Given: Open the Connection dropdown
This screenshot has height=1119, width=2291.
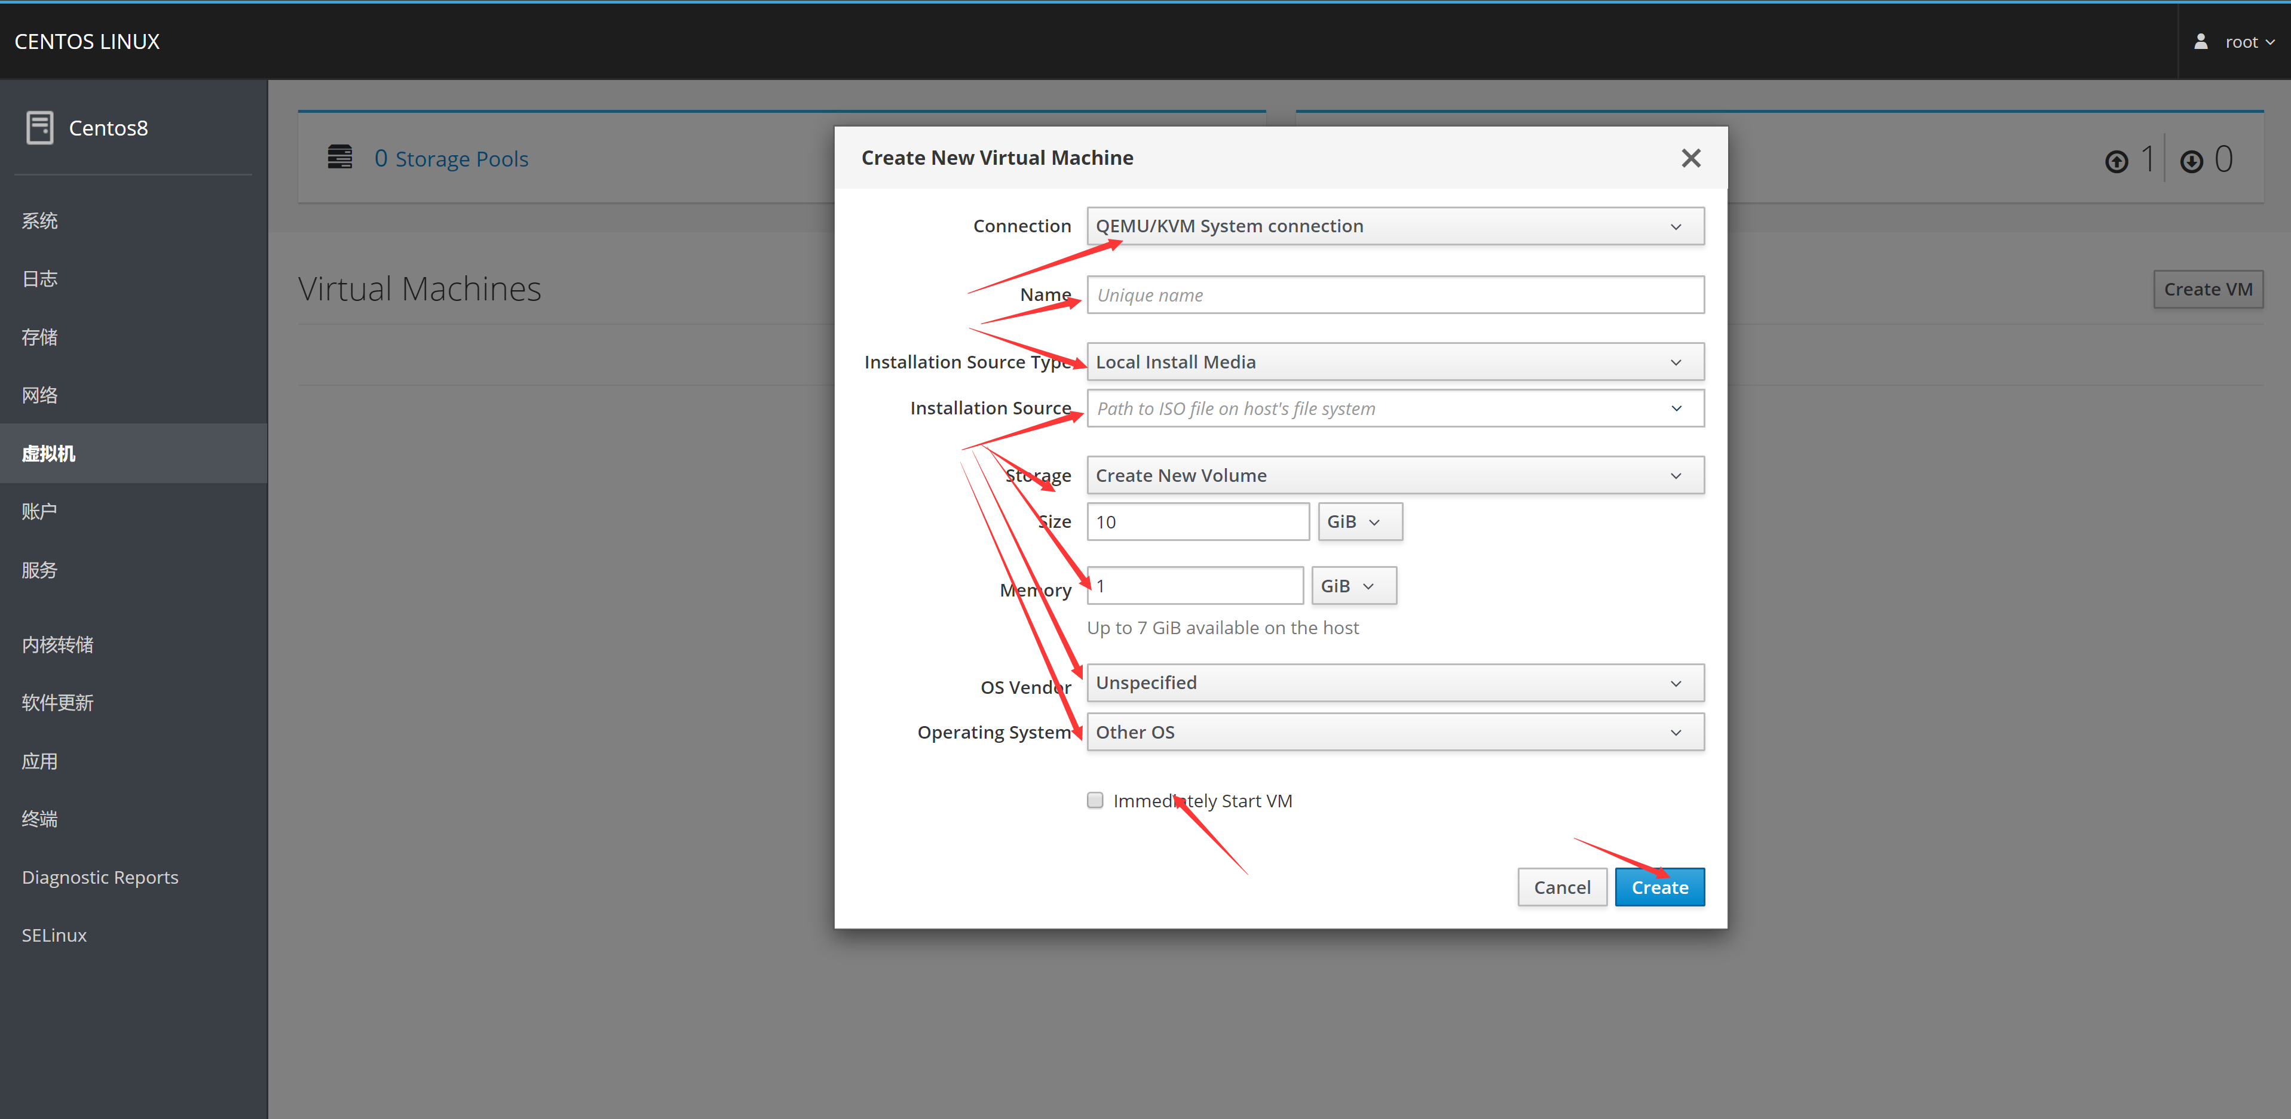Looking at the screenshot, I should point(1395,226).
